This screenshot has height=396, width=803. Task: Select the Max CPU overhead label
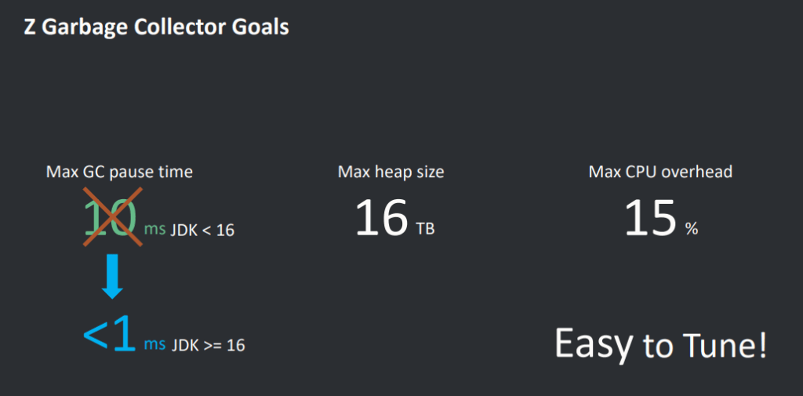click(660, 172)
